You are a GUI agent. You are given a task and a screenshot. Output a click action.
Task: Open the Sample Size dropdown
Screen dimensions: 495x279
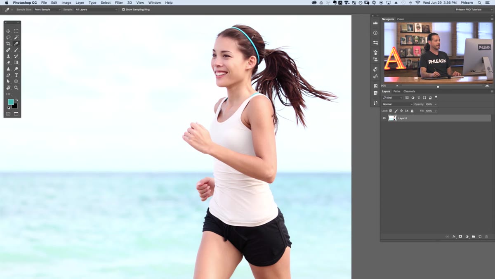click(47, 9)
